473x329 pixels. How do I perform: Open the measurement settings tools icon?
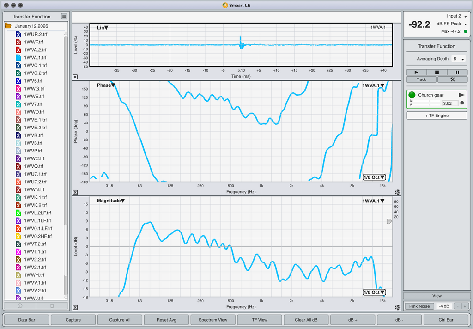coord(452,79)
